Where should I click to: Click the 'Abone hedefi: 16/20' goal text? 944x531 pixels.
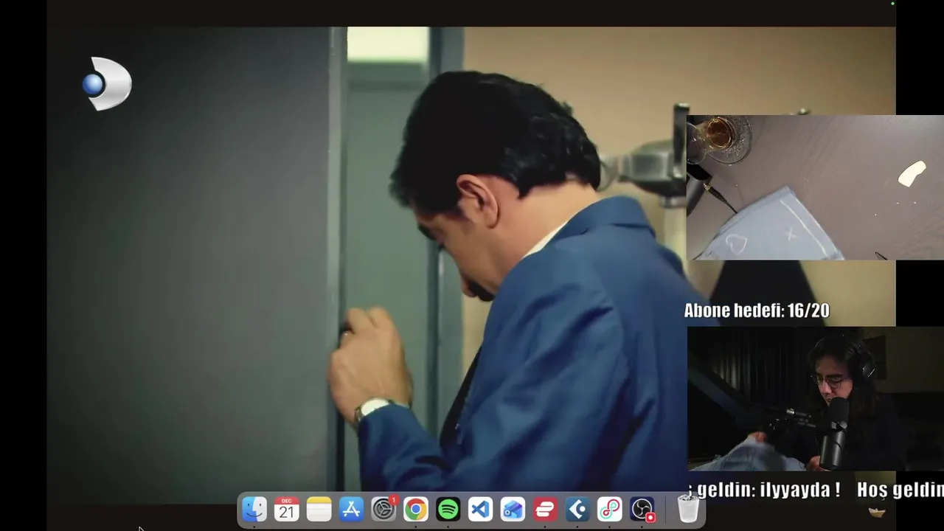click(757, 311)
